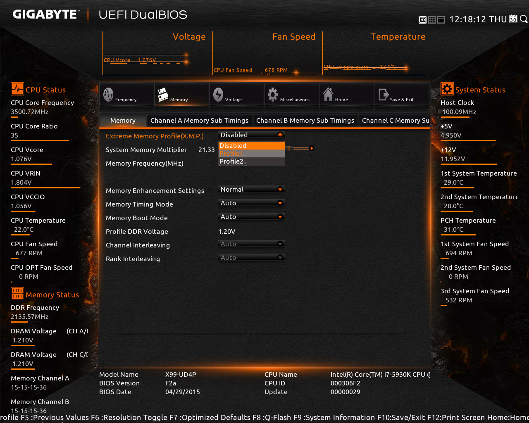Click the HD resolution mode icon
The width and height of the screenshot is (529, 423).
pos(422,19)
